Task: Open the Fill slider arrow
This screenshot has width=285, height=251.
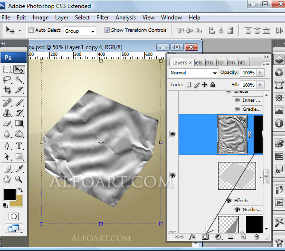Action: [x=260, y=85]
